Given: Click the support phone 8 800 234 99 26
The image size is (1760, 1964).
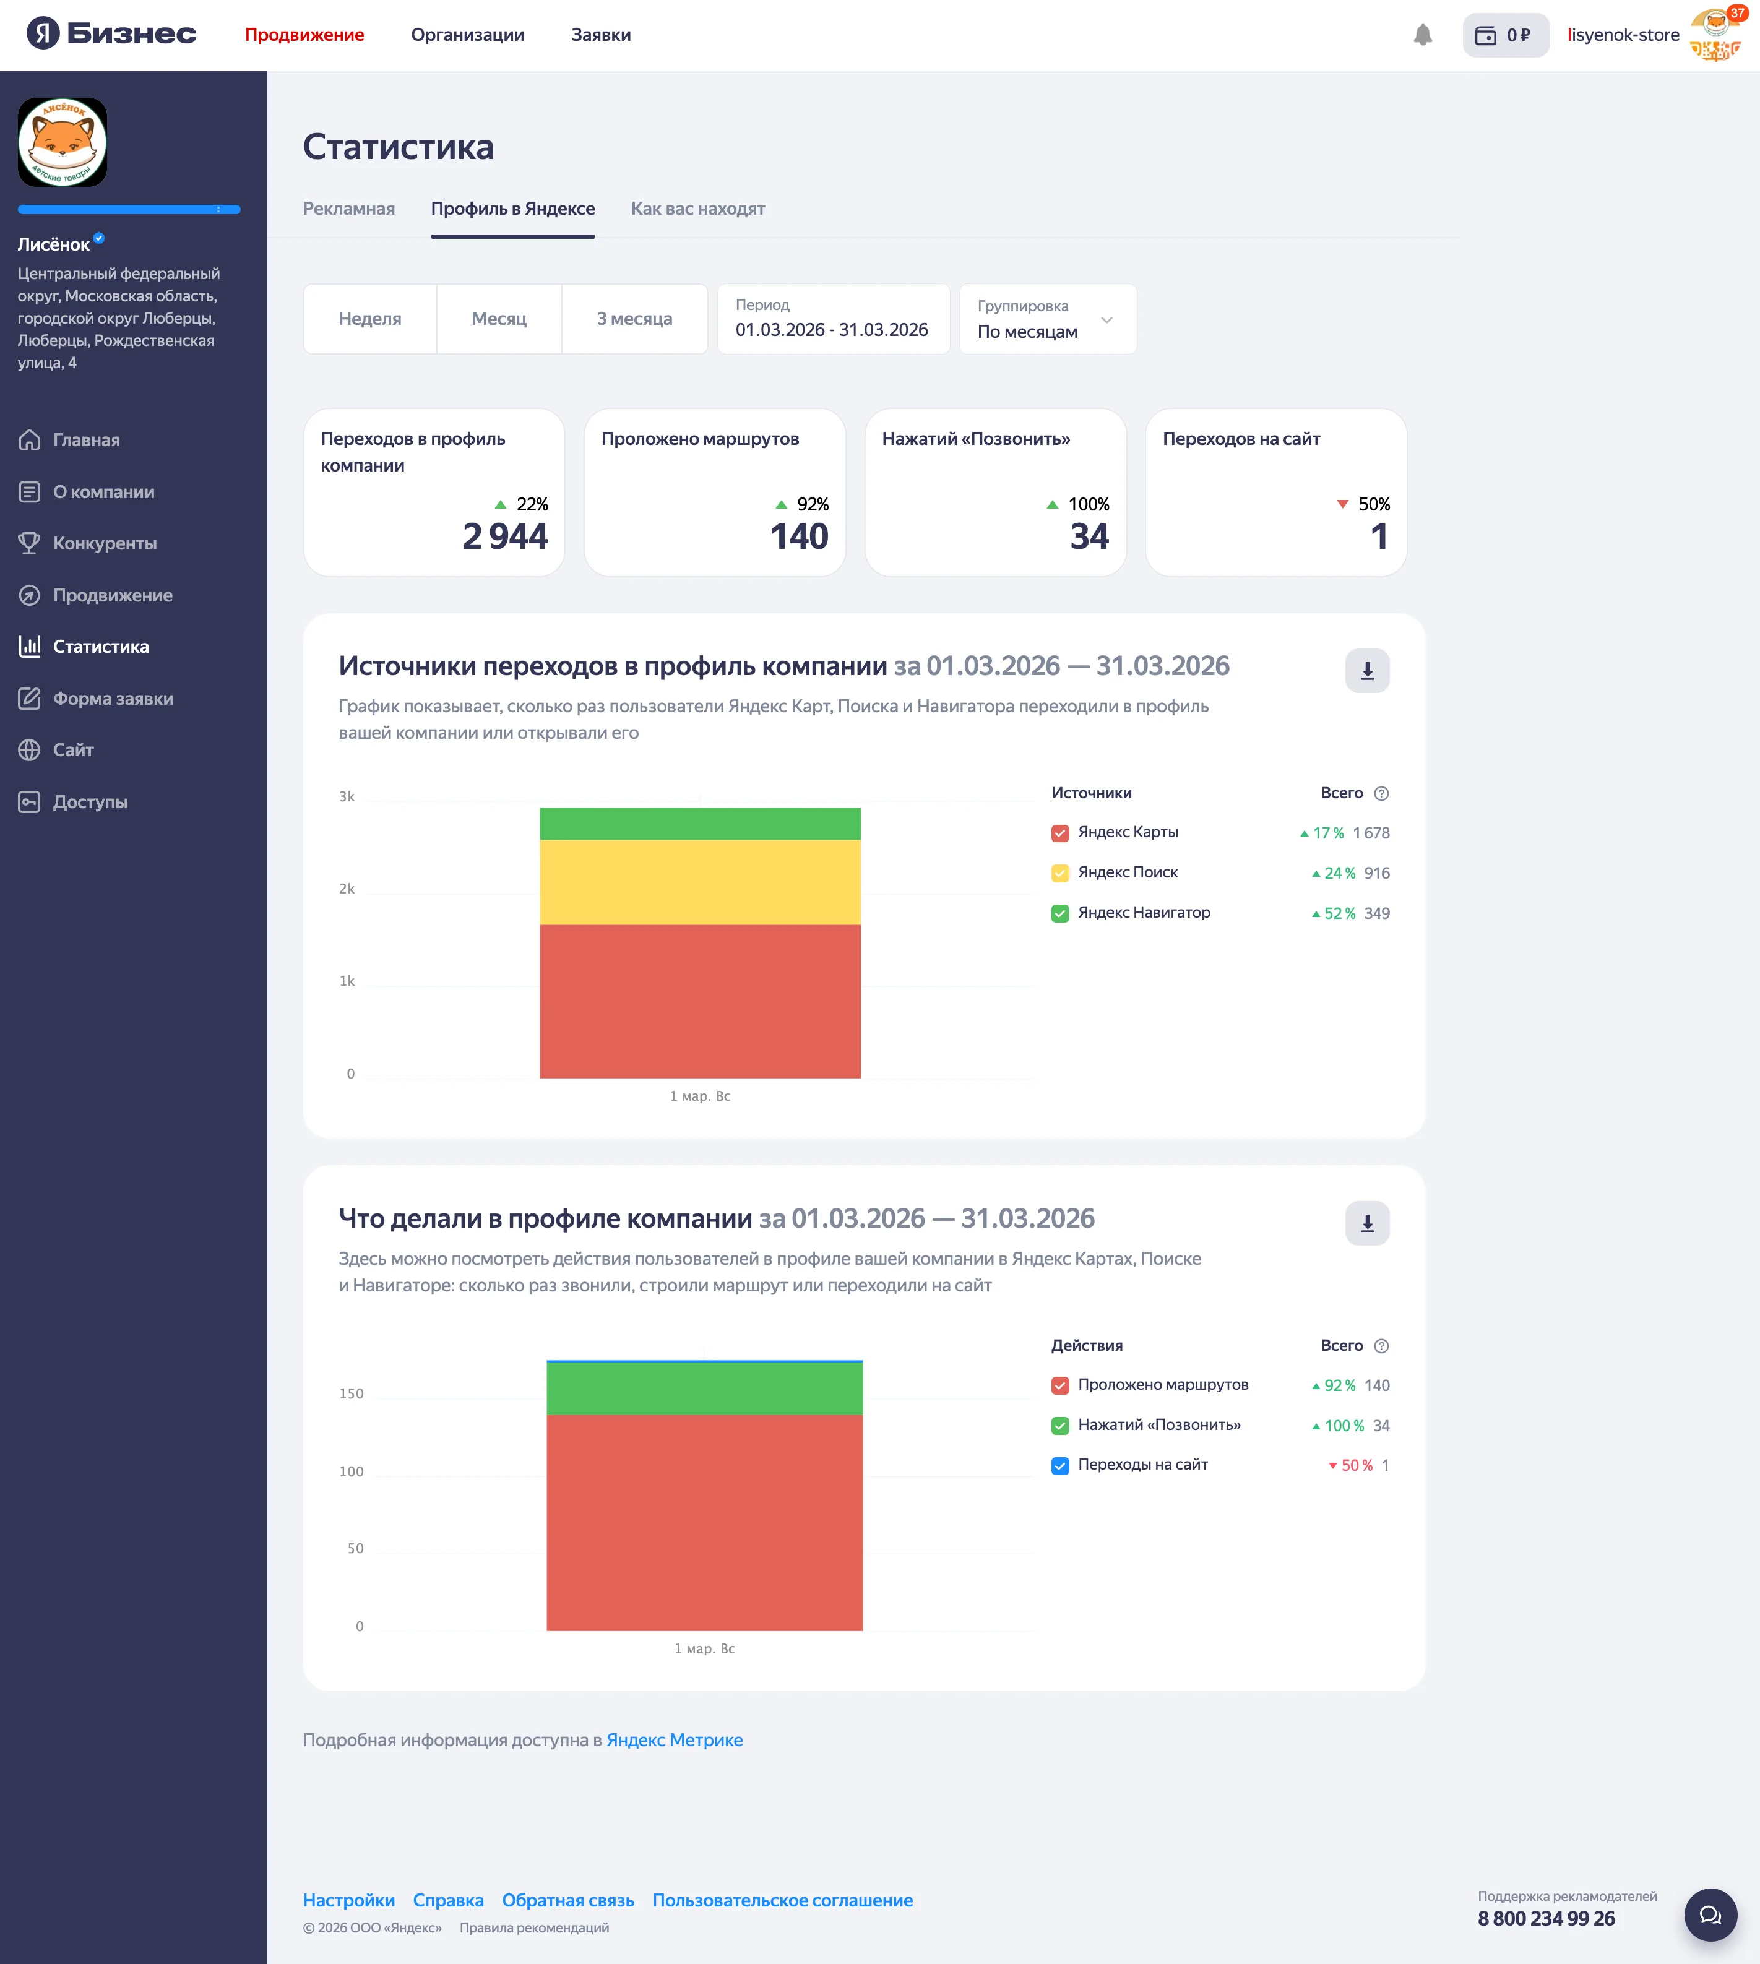Looking at the screenshot, I should [x=1546, y=1919].
